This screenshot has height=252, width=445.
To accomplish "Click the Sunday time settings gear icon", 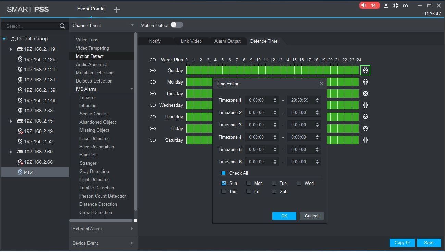I will click(366, 70).
